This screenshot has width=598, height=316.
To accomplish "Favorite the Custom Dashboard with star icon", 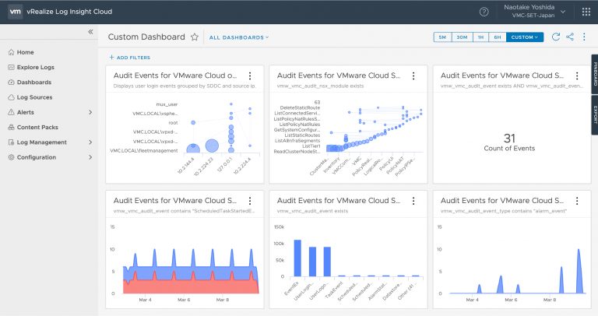I will 195,37.
